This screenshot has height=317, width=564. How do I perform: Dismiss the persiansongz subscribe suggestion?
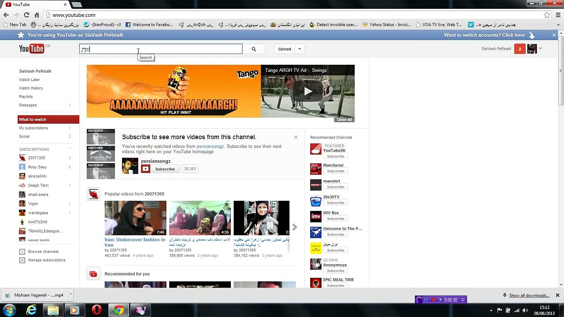296,137
